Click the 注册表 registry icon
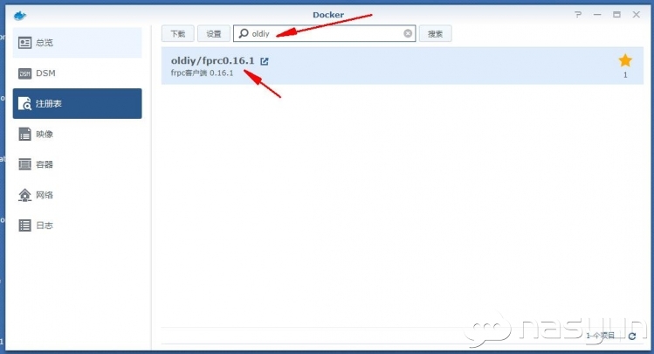 tap(24, 103)
